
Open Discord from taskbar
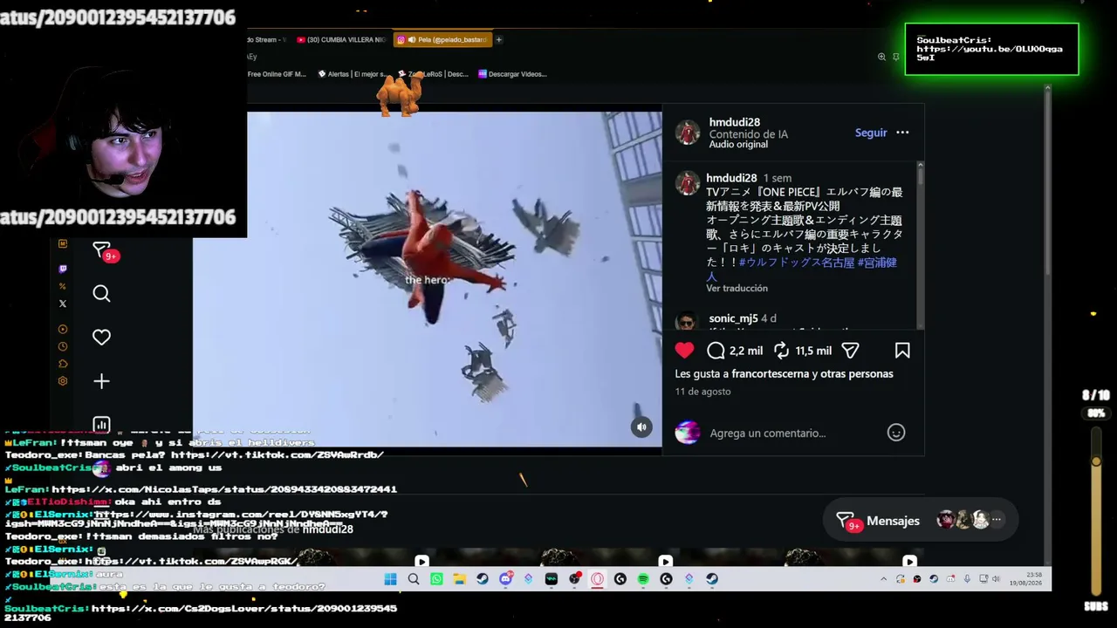click(505, 579)
